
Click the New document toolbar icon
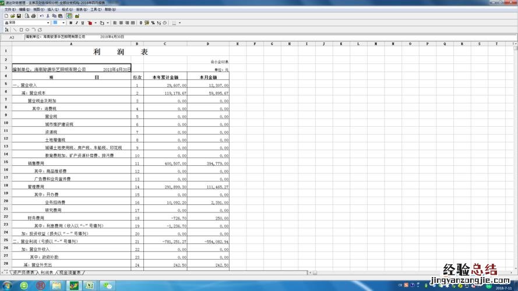point(6,16)
